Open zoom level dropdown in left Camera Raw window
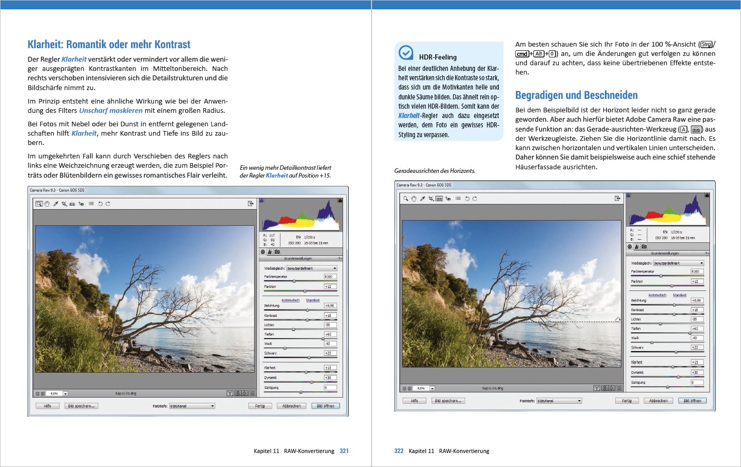This screenshot has height=467, width=741. [65, 393]
